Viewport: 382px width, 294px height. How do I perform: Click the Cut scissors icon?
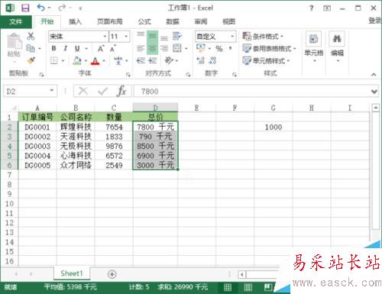click(x=31, y=36)
